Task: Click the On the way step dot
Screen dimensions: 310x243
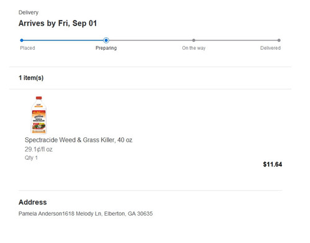Action: point(193,40)
